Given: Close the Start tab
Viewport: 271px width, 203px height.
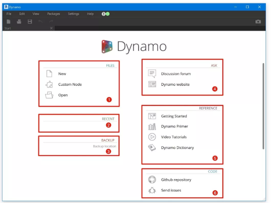Looking at the screenshot, I should [51, 28].
